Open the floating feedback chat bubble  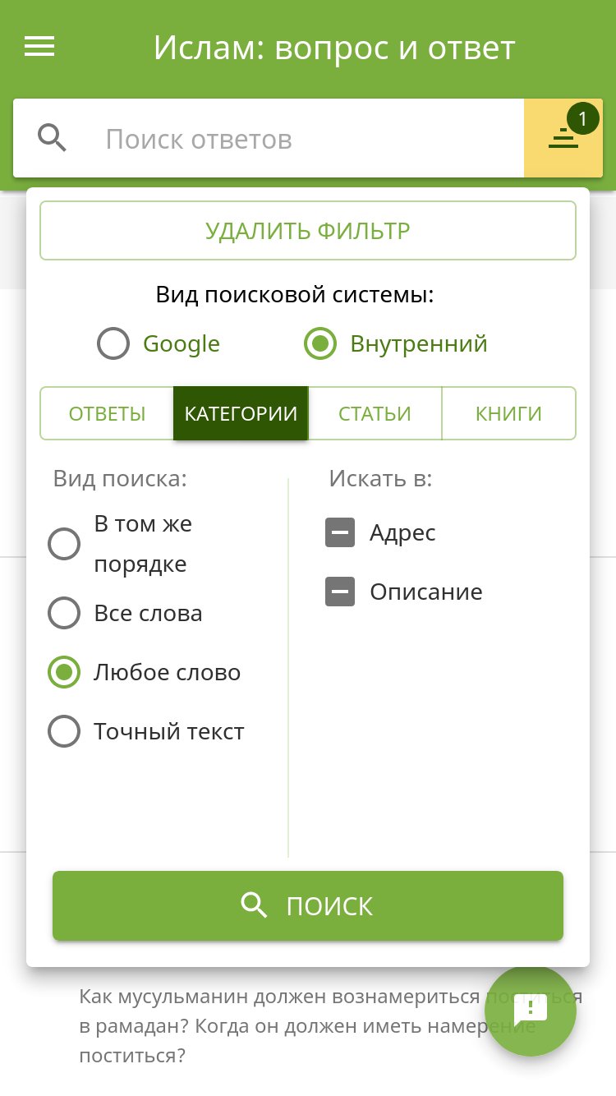point(531,1011)
